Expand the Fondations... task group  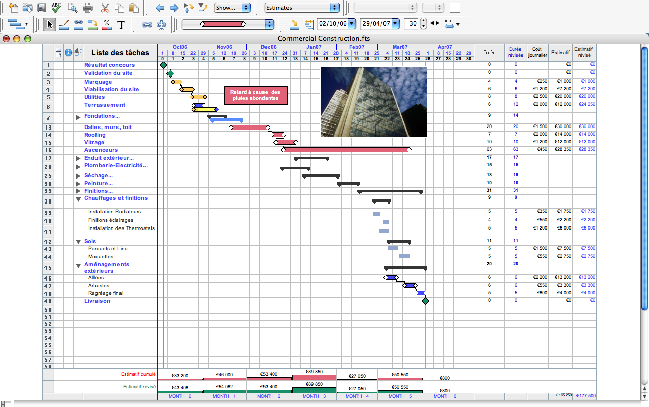(x=78, y=117)
